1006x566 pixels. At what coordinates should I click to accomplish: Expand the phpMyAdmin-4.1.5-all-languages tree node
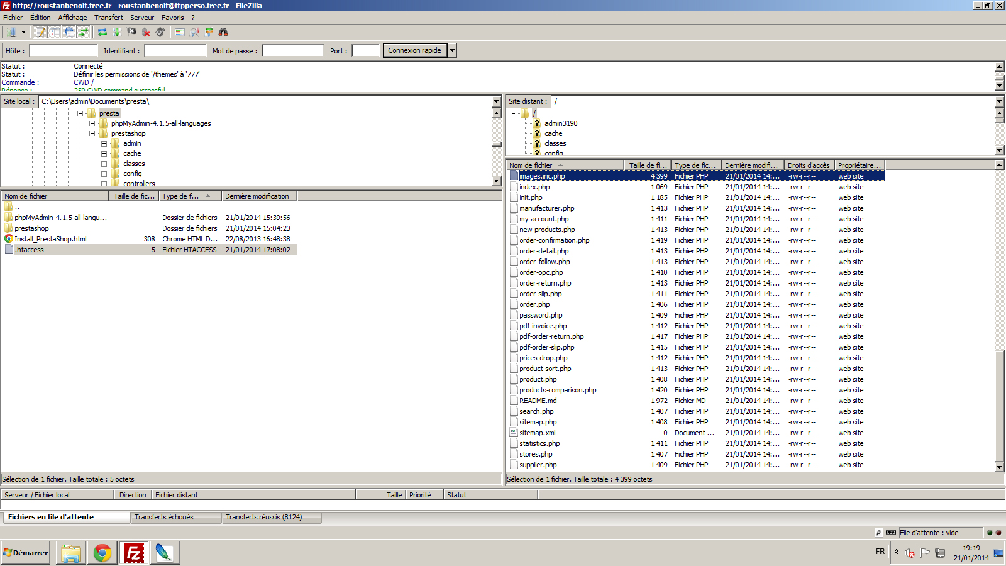[92, 123]
